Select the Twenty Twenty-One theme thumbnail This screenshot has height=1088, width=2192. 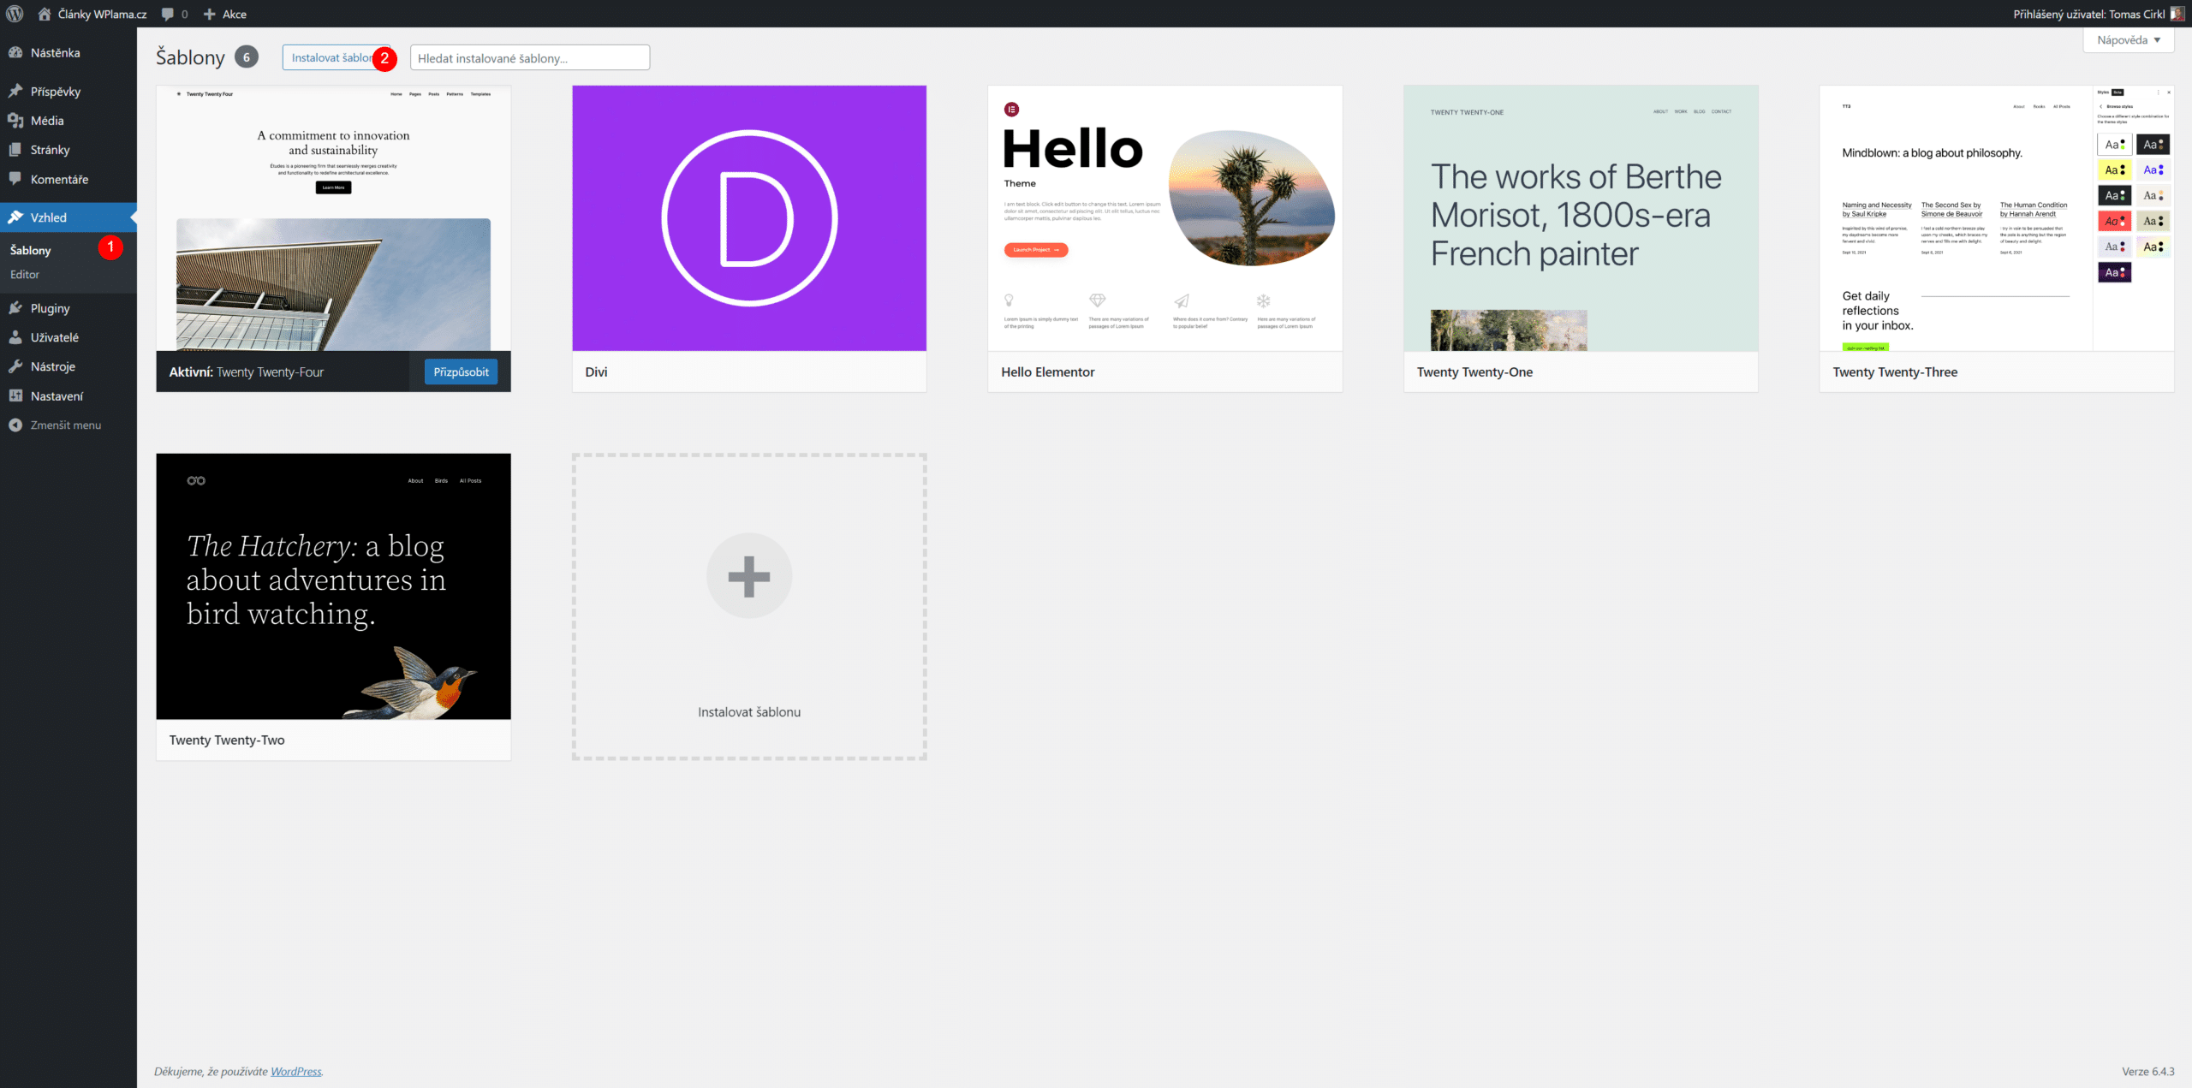coord(1581,217)
